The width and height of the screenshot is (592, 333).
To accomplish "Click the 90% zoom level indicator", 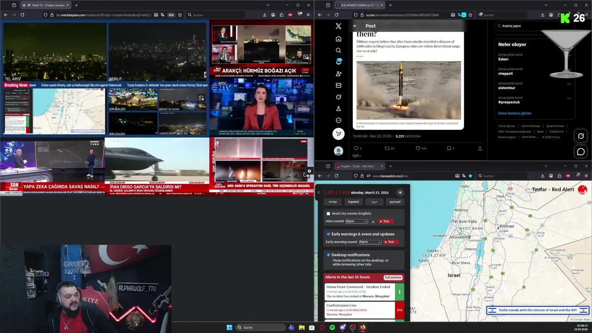I will pyautogui.click(x=171, y=15).
